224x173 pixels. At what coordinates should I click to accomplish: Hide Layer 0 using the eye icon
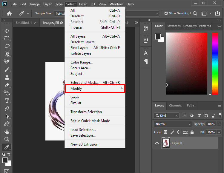157,143
